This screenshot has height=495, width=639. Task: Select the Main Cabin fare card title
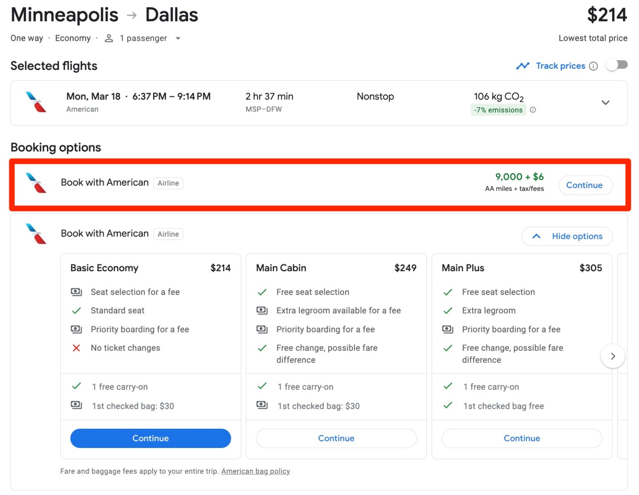point(281,268)
